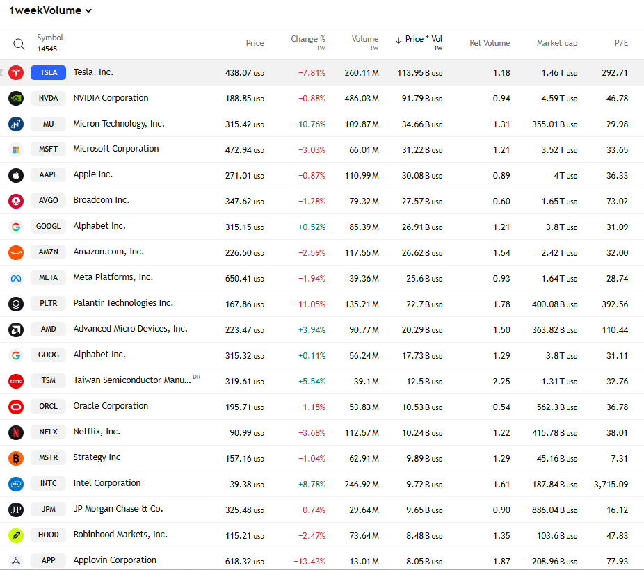
Task: Select the MSTR ticker badge
Action: 49,457
